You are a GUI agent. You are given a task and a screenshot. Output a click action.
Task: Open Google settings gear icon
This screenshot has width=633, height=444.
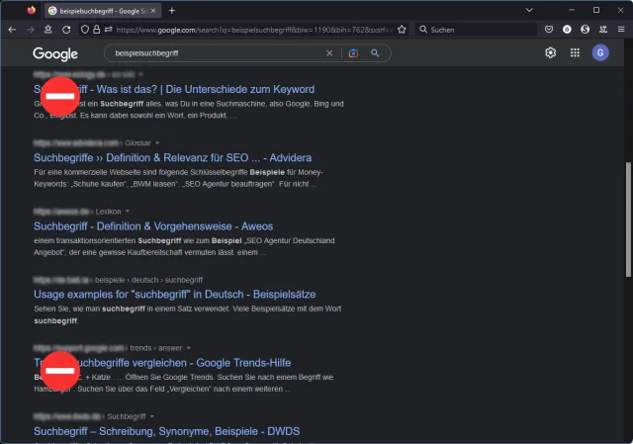tap(551, 53)
